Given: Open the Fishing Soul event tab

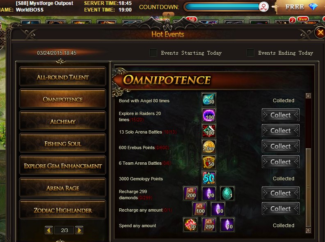Looking at the screenshot, I should [x=63, y=144].
